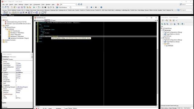Collapse the Errors node in Structure tree
Viewport: 194px width, 109px height.
pos(2,20)
